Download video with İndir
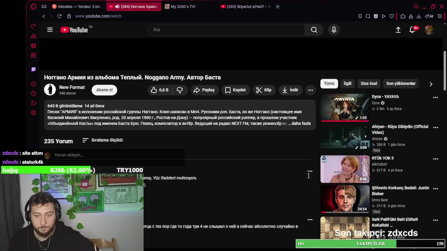 [290, 90]
